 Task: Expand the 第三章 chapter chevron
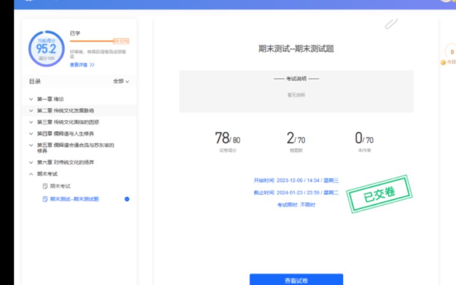point(31,122)
